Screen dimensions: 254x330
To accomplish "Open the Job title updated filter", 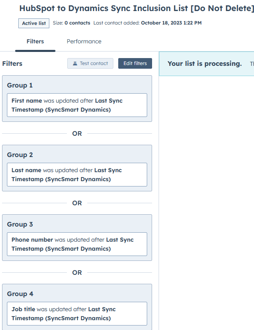I will click(77, 314).
